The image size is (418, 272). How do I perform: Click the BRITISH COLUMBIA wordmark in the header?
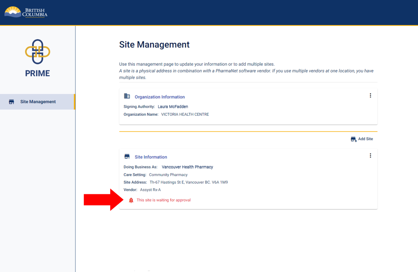click(35, 12)
